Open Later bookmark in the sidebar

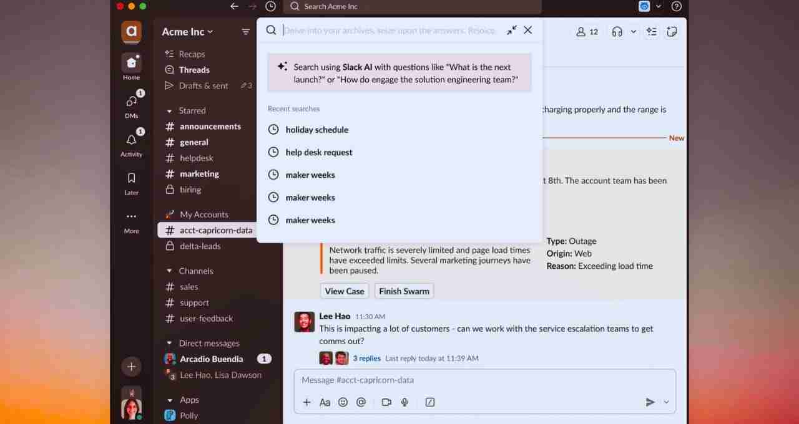[131, 183]
